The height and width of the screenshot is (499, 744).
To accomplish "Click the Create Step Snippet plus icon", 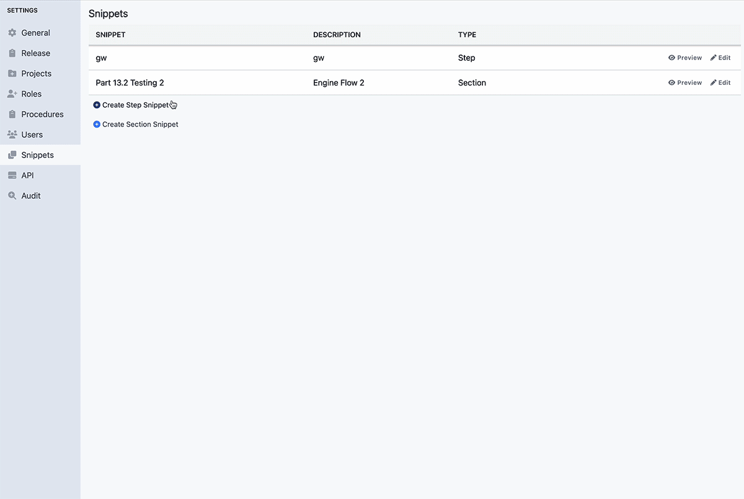I will [97, 105].
